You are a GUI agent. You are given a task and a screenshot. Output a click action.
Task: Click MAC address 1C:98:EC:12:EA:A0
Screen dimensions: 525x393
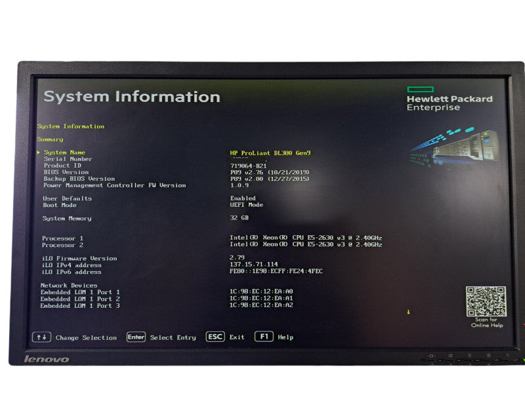pyautogui.click(x=261, y=291)
